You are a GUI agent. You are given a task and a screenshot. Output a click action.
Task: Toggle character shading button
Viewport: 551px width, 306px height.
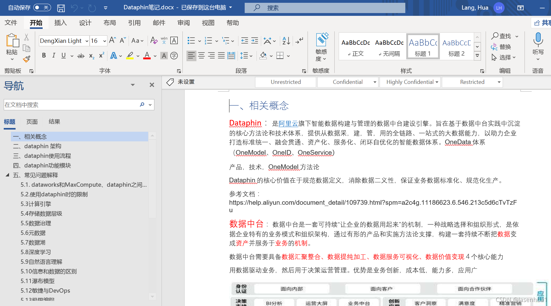coord(164,56)
